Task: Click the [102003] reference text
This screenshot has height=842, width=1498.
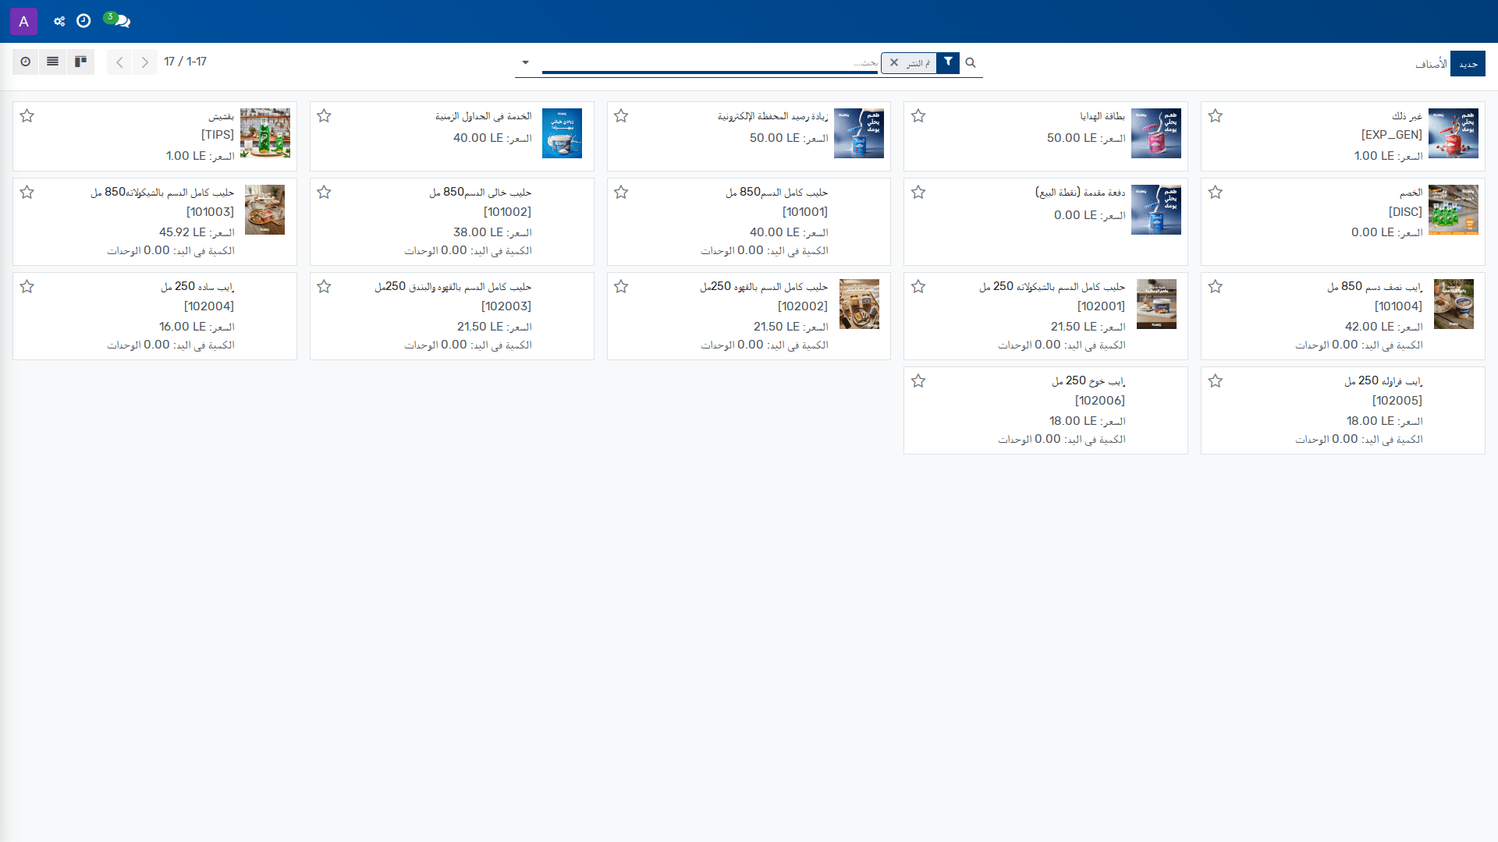Action: [x=506, y=306]
